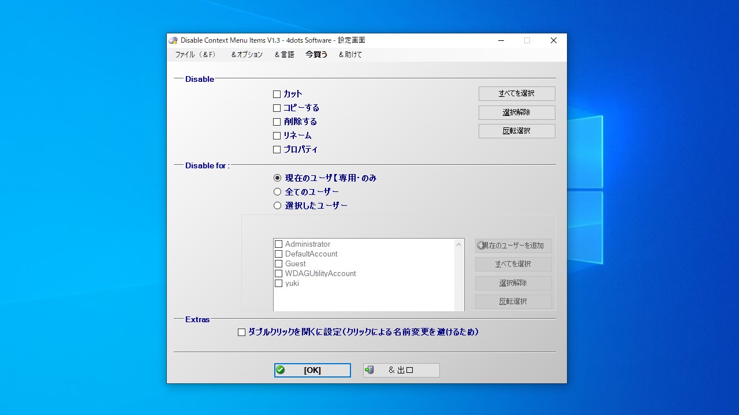Viewport: 739px width, 415px height.
Task: Open the &助けて menu
Action: click(350, 55)
